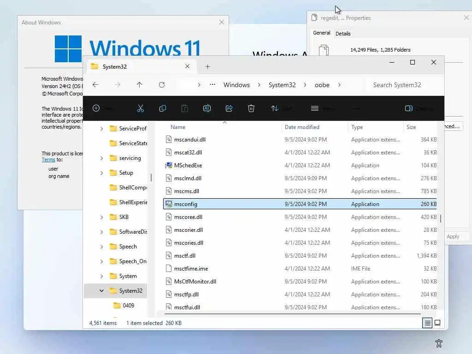
Task: Click the Cut scissors icon in toolbar
Action: [140, 108]
